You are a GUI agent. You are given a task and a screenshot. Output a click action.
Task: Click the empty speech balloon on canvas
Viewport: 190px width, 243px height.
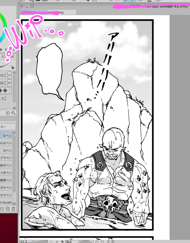pyautogui.click(x=50, y=70)
